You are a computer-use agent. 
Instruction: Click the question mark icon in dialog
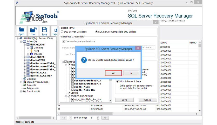(x=84, y=60)
